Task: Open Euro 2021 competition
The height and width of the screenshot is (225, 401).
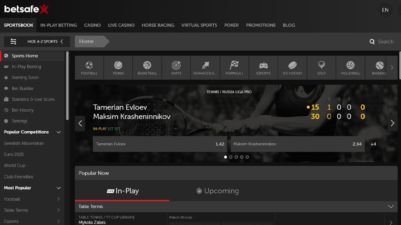Action: click(x=14, y=154)
